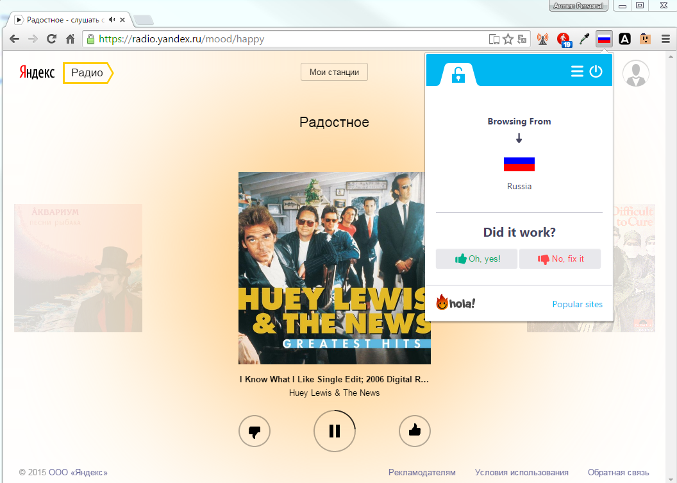Click scrollbar up arrow
The image size is (677, 483).
point(671,56)
